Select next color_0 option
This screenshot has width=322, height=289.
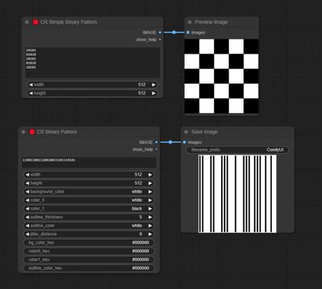[x=150, y=200]
